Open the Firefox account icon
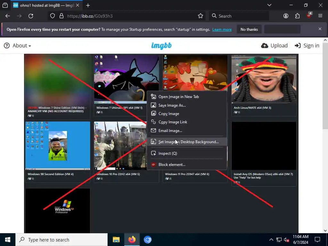This screenshot has height=246, width=328. tap(286, 16)
